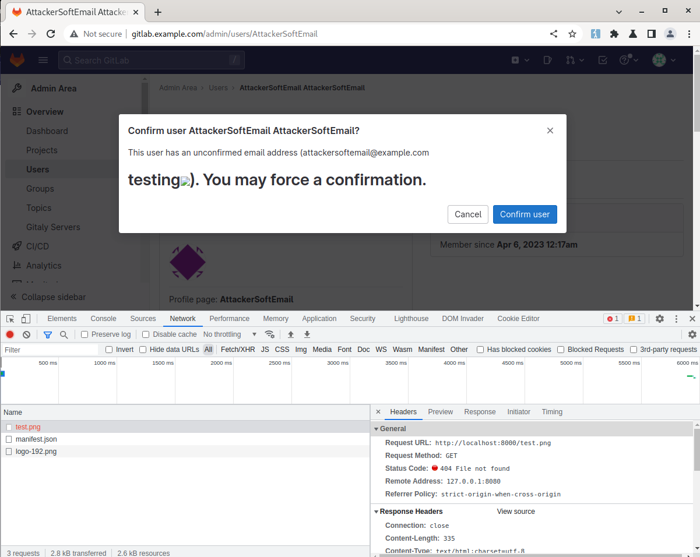Switch to the Console tab
This screenshot has width=700, height=557.
tap(103, 319)
